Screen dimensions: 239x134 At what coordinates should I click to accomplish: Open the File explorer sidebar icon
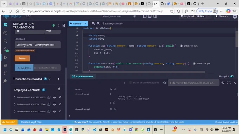click(x=5, y=33)
